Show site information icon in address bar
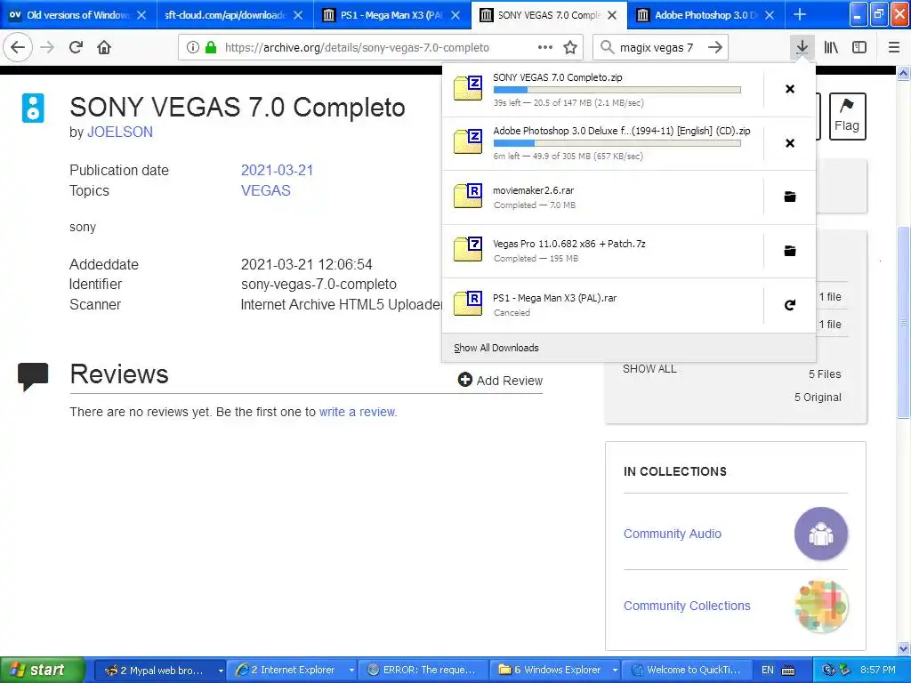Image resolution: width=911 pixels, height=683 pixels. coord(193,47)
